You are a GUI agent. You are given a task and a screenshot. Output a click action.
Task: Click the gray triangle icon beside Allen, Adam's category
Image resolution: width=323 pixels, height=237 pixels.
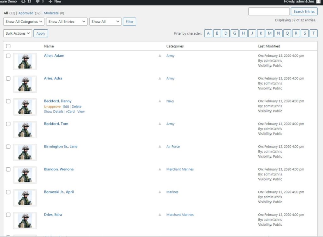pos(160,55)
